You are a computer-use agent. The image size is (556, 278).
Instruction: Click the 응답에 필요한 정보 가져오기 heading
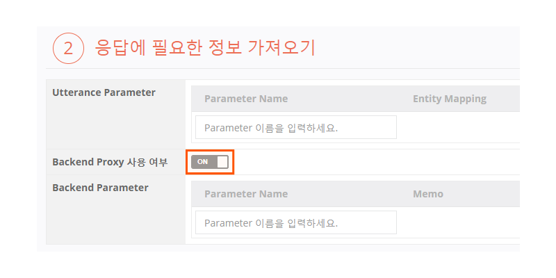[205, 48]
